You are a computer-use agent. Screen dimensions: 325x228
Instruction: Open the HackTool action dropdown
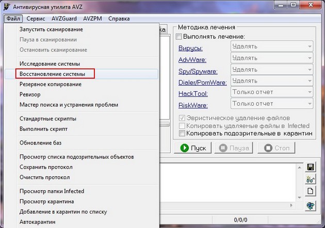(x=271, y=93)
